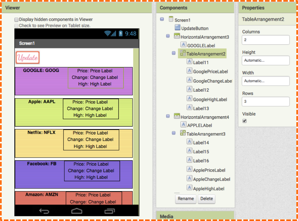The width and height of the screenshot is (298, 221).
Task: Click the Label11 label icon
Action: [x=189, y=62]
